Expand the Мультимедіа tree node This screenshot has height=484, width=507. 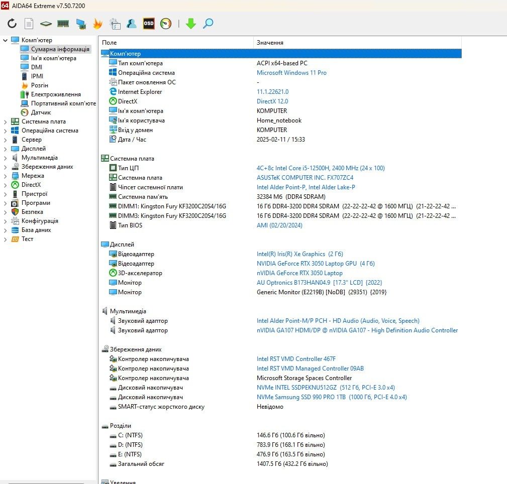5,158
